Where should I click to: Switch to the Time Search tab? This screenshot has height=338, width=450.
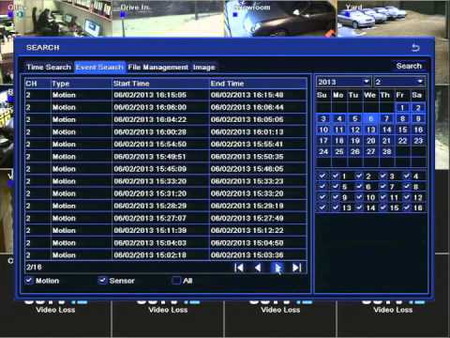coord(49,68)
